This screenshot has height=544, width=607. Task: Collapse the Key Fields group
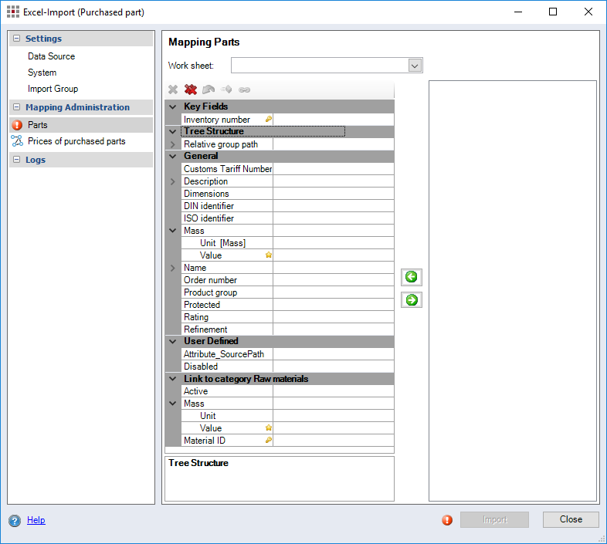pos(173,106)
